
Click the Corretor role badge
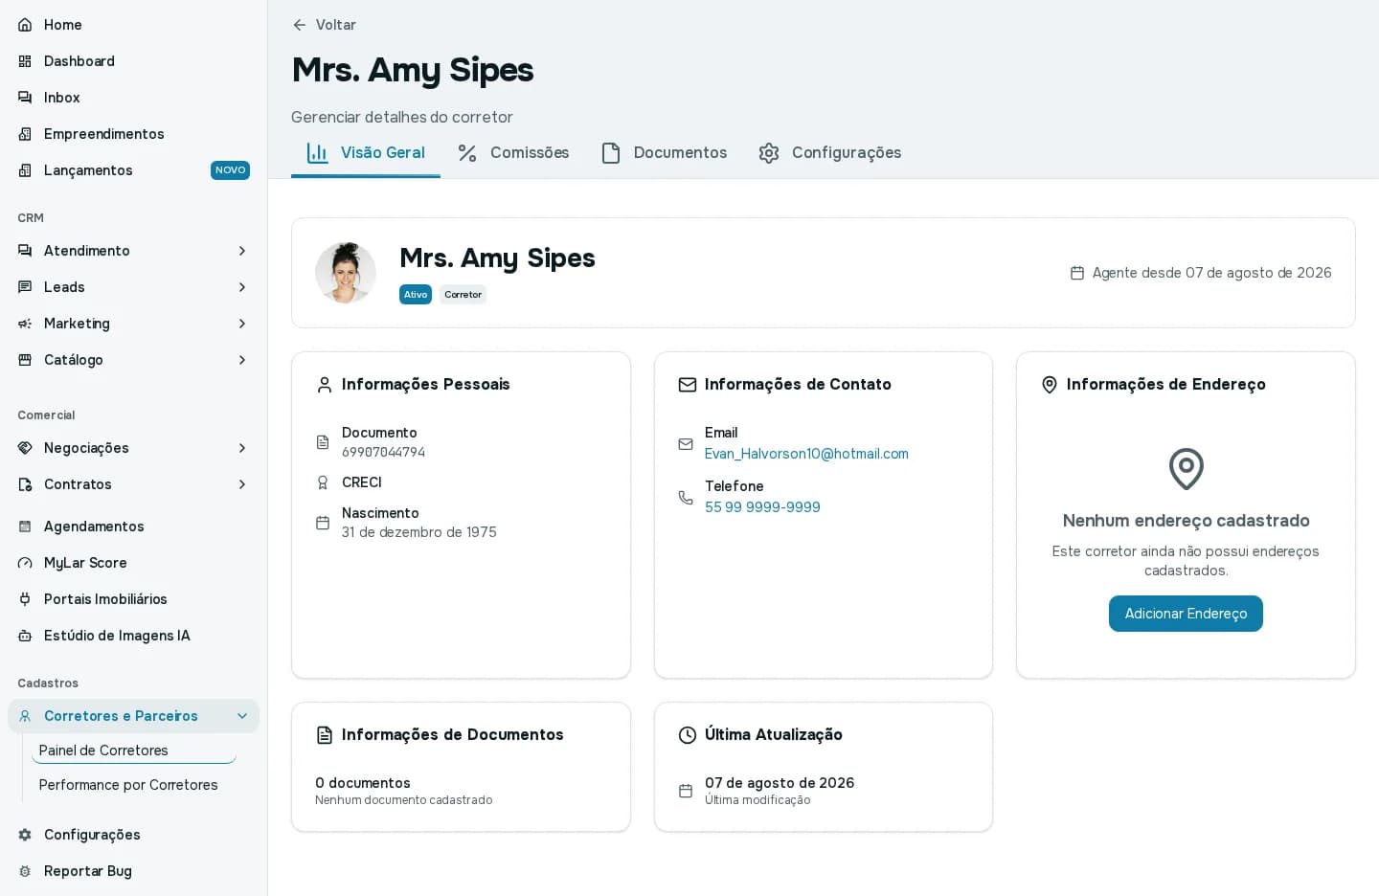[463, 295]
